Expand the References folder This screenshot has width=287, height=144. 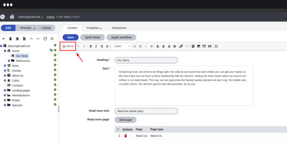click(9, 61)
